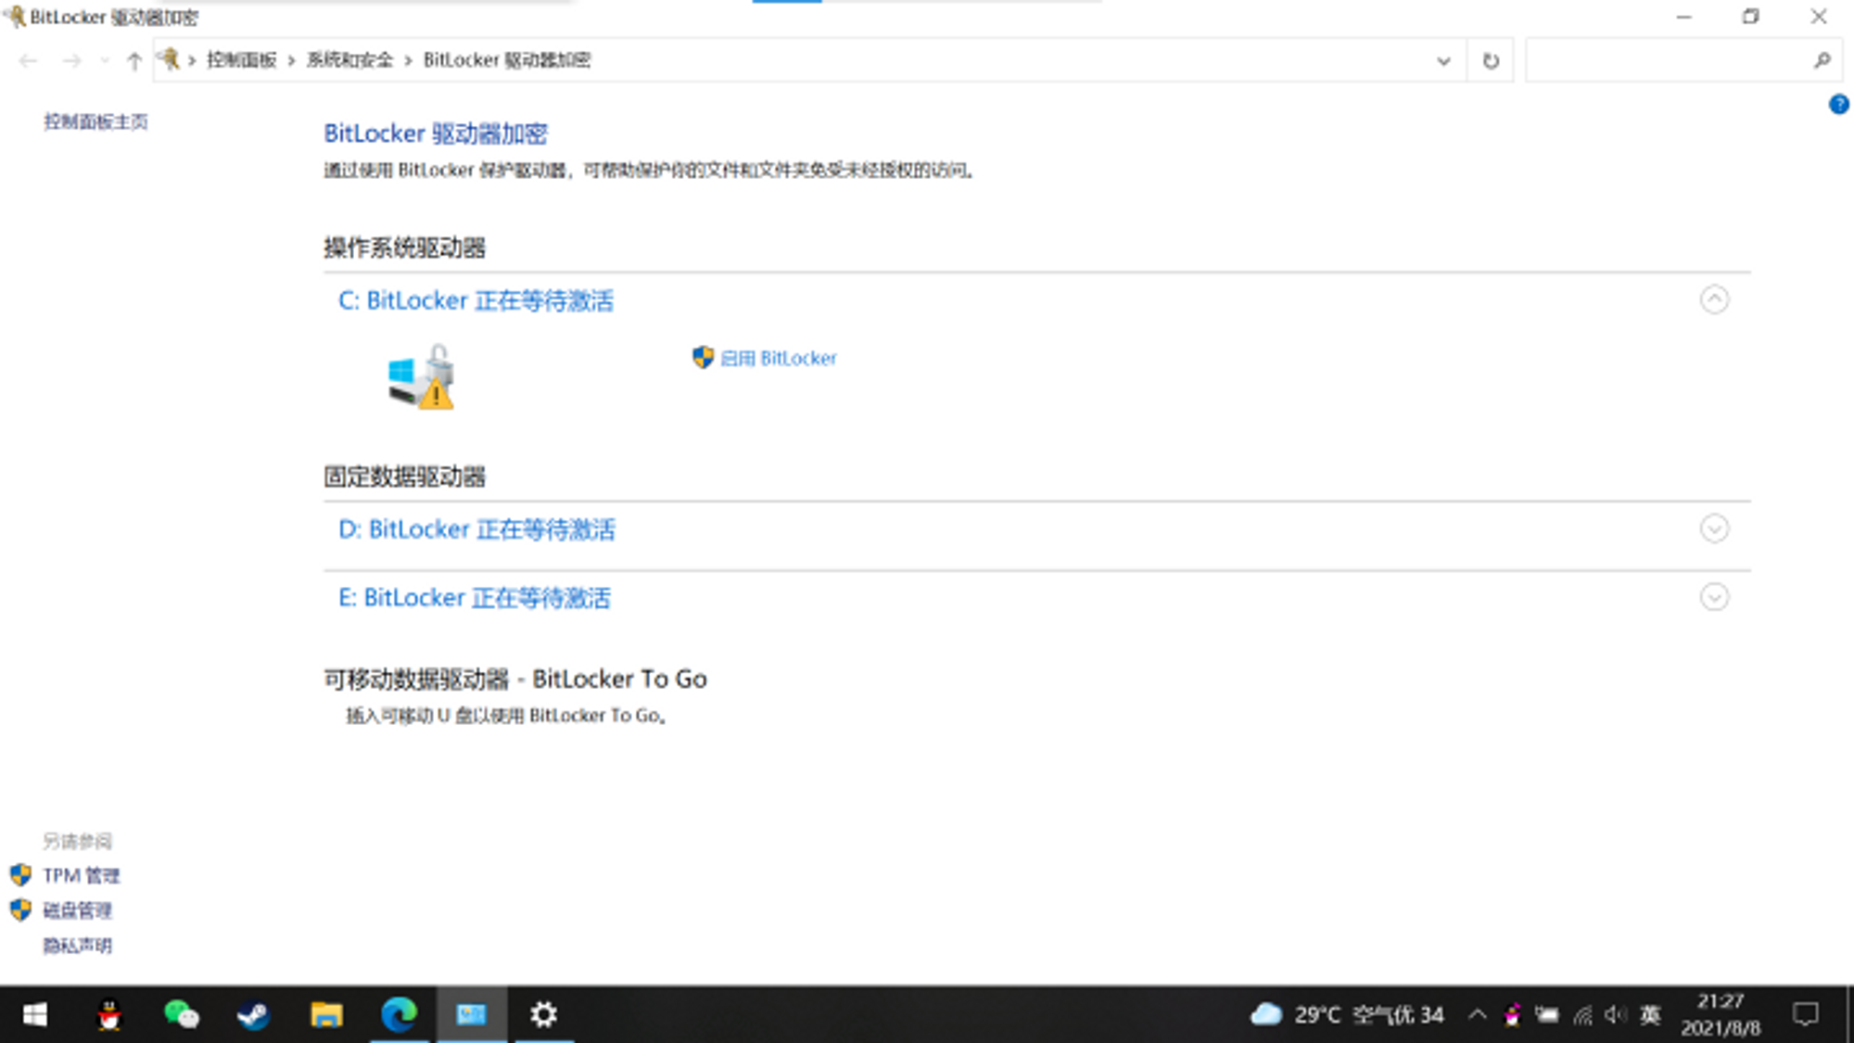Open Steam from the taskbar

253,1014
